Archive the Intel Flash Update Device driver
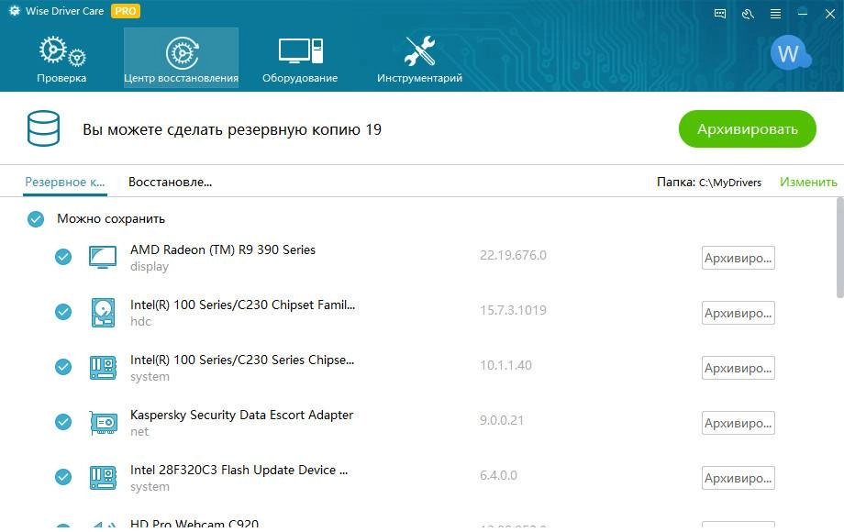The width and height of the screenshot is (844, 532). tap(738, 478)
